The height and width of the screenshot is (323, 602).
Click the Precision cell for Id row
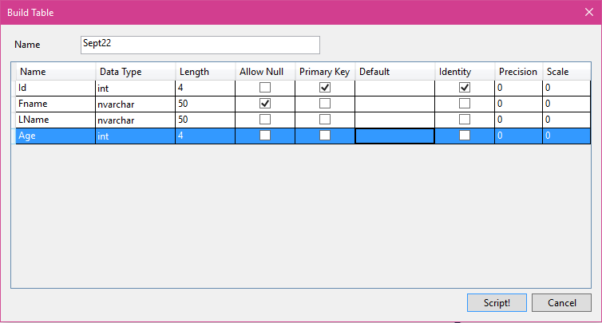(x=518, y=88)
